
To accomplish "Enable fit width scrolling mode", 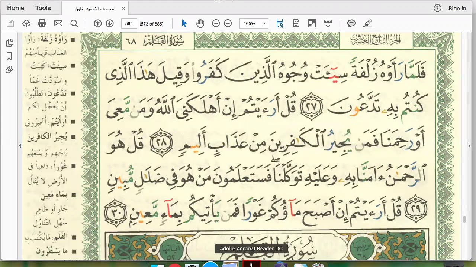I will (x=280, y=23).
